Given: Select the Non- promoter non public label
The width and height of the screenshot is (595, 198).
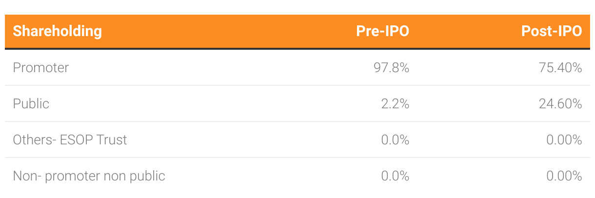Looking at the screenshot, I should [x=89, y=176].
